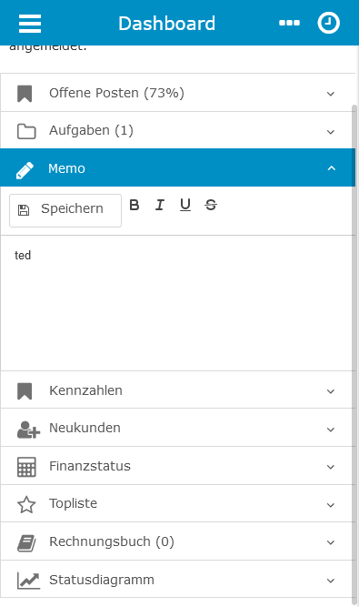Toggle italic formatting in memo editor
Screen dimensions: 359x607
pyautogui.click(x=160, y=205)
